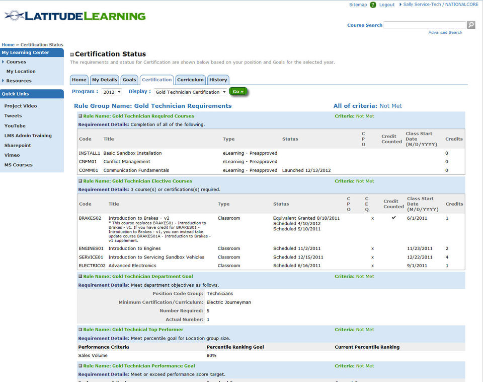Open the Display certification dropdown
483x382 pixels.
point(191,92)
